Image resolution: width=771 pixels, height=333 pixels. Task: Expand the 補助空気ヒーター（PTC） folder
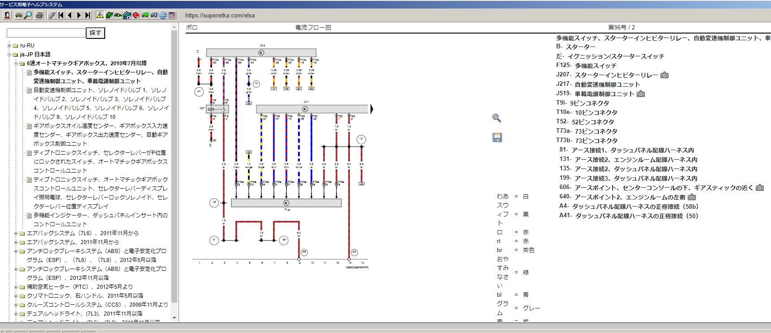pyautogui.click(x=16, y=287)
